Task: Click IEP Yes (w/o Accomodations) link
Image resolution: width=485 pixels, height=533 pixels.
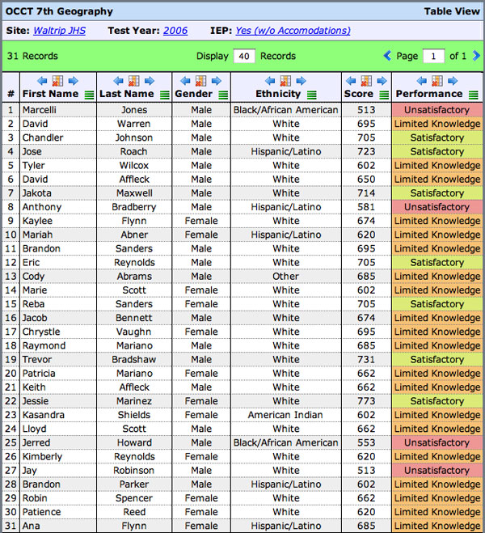Action: [293, 31]
